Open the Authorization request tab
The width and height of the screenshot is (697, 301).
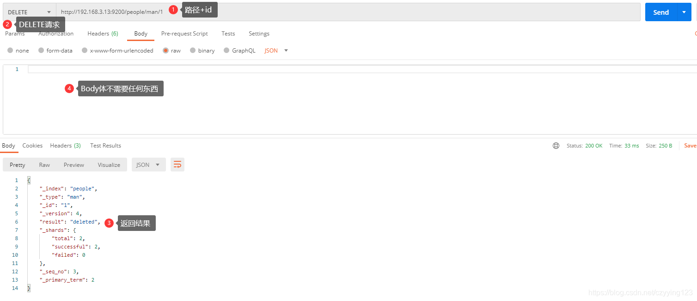56,34
